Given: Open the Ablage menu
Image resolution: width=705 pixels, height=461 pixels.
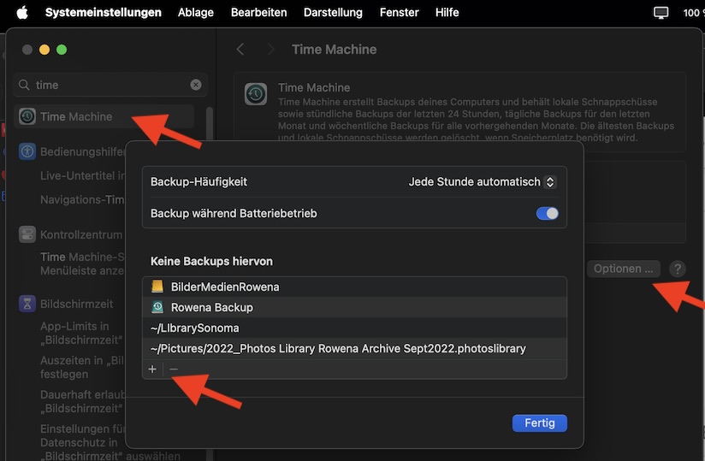Looking at the screenshot, I should 196,13.
